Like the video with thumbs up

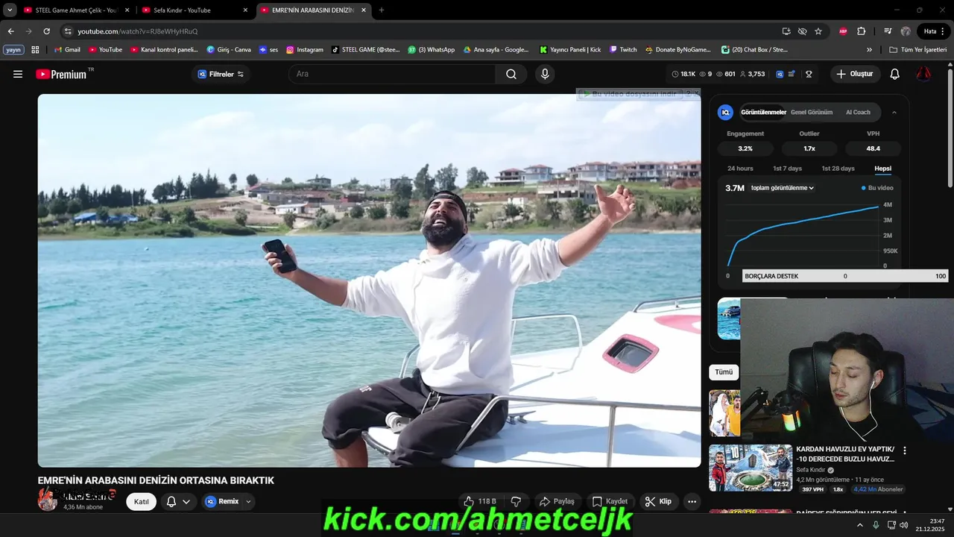[479, 501]
